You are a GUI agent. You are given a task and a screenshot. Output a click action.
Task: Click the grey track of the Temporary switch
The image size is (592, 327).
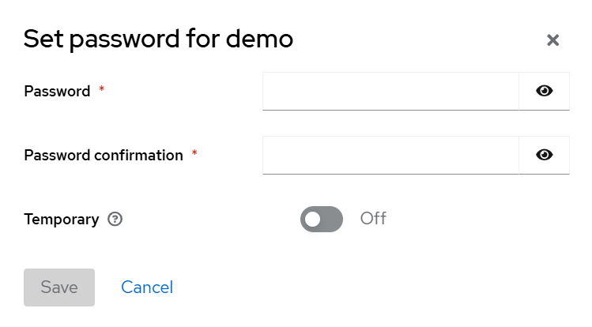click(332, 219)
